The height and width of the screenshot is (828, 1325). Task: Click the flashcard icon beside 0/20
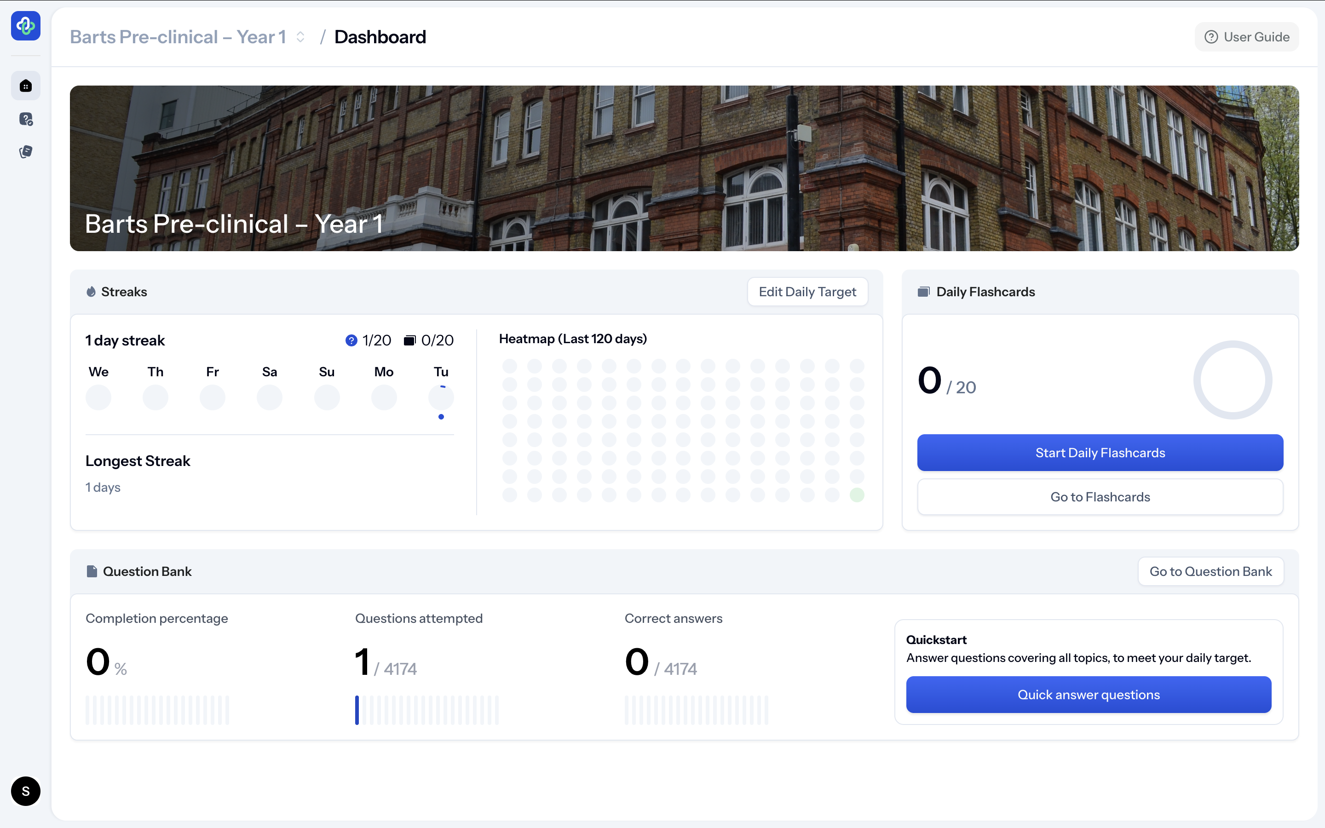(409, 340)
